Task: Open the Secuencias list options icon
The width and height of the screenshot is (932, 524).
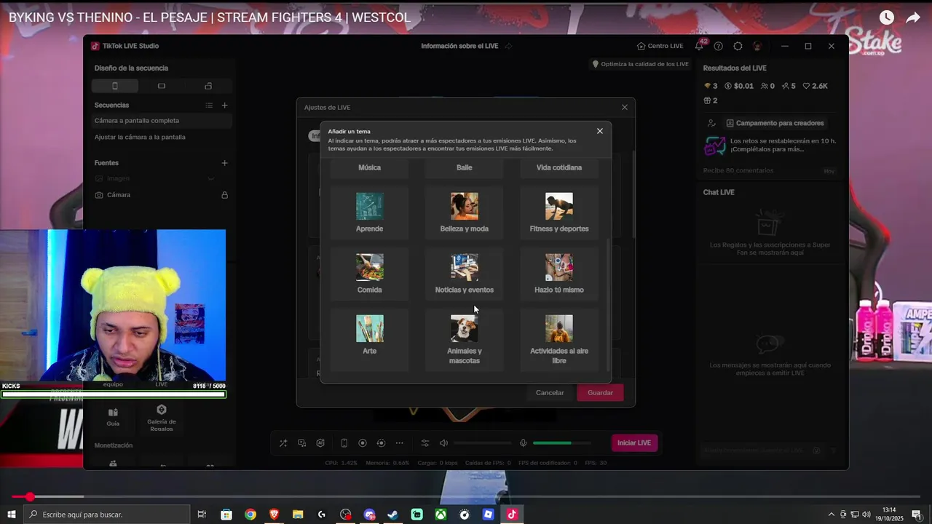Action: click(209, 106)
